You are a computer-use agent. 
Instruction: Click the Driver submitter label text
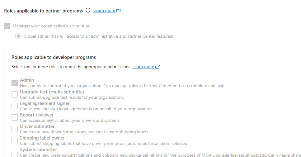37,126
